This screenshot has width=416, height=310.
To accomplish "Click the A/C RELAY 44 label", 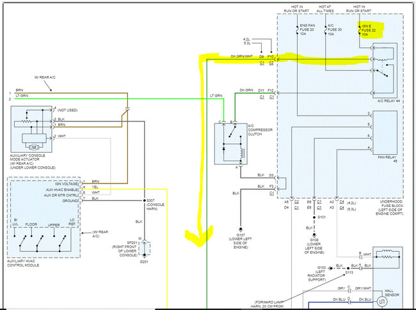I will (x=388, y=101).
